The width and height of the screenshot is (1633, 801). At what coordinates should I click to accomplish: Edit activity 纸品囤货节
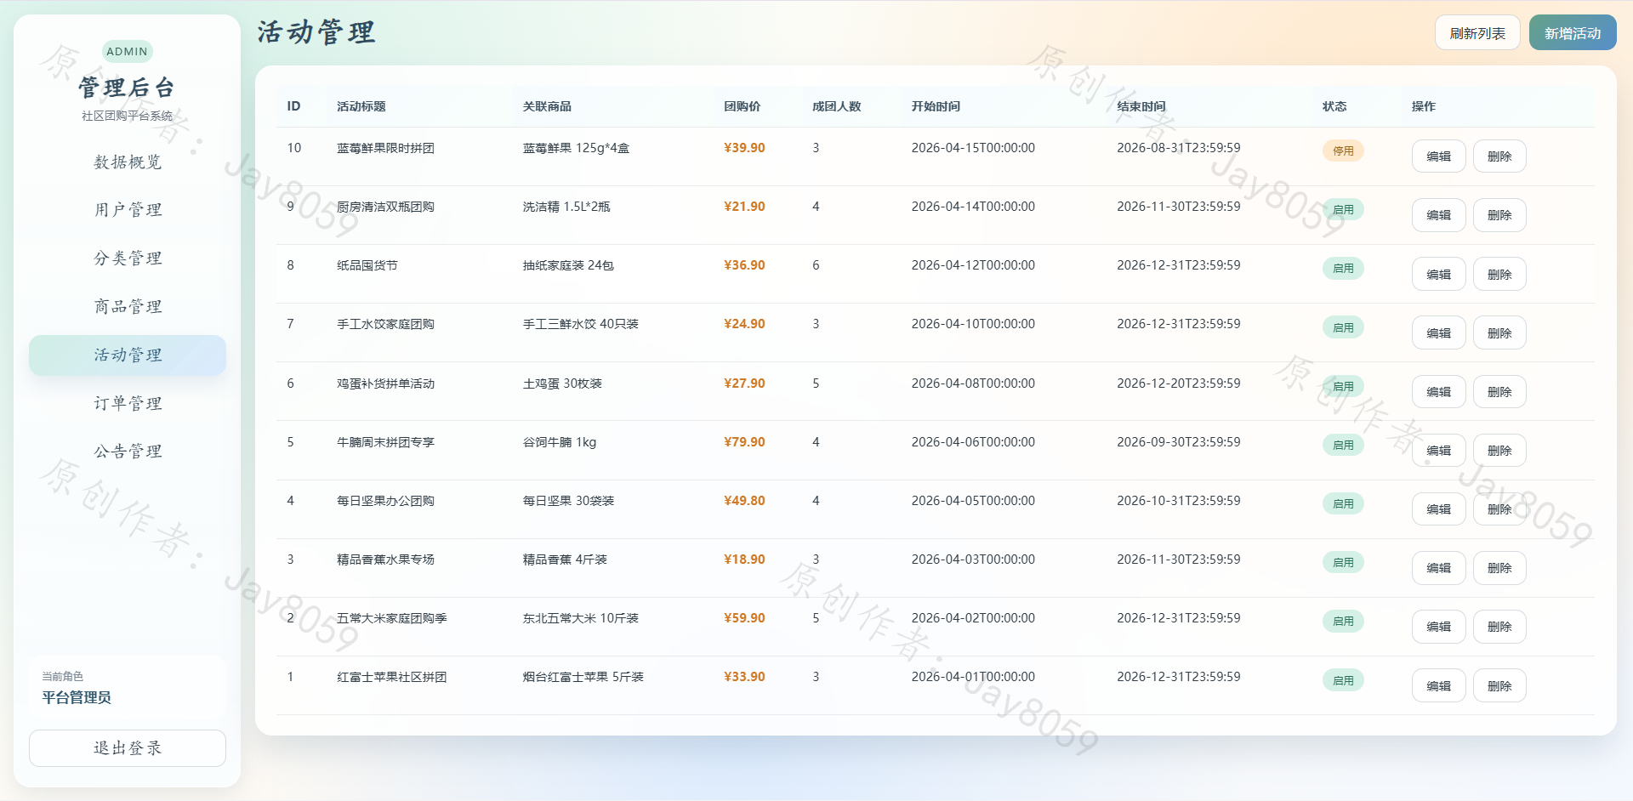point(1439,274)
